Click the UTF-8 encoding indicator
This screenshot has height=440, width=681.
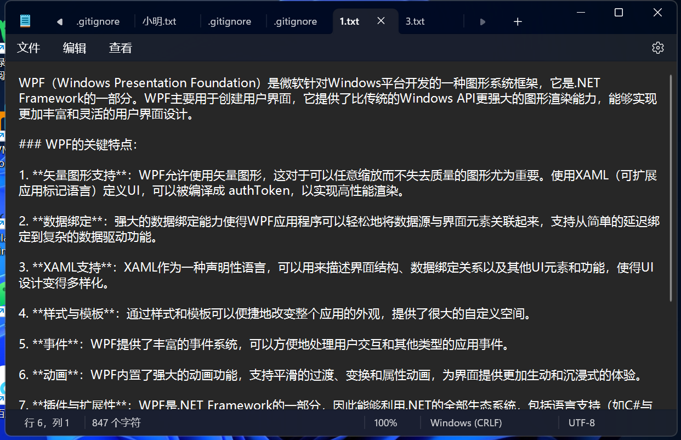(x=581, y=422)
